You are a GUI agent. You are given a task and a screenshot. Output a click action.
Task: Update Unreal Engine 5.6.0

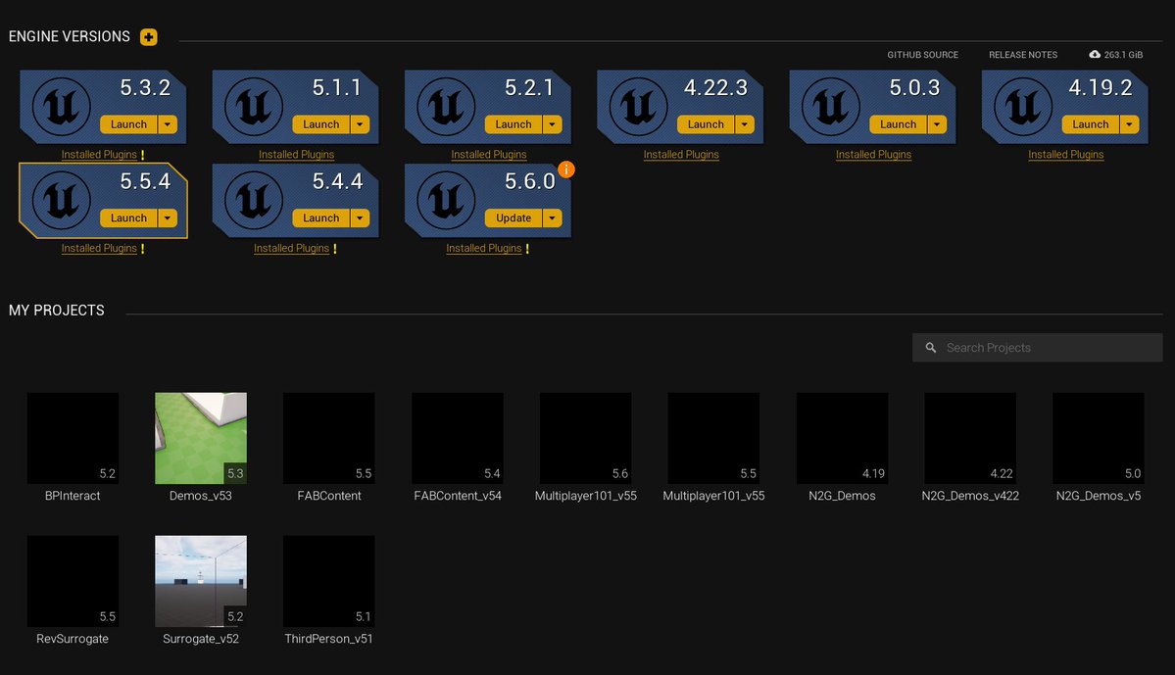coord(514,218)
